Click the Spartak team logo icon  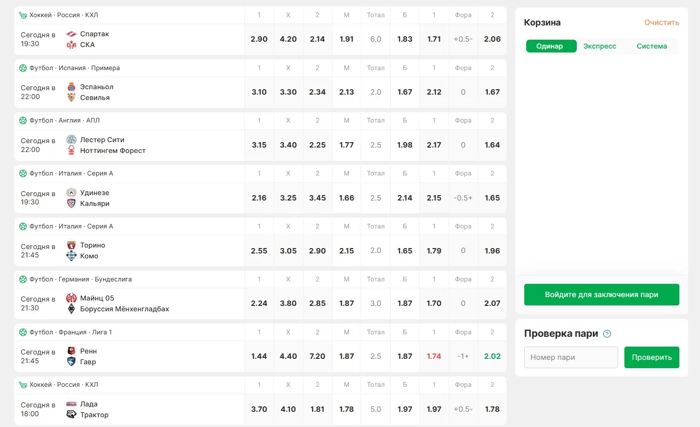[x=71, y=34]
